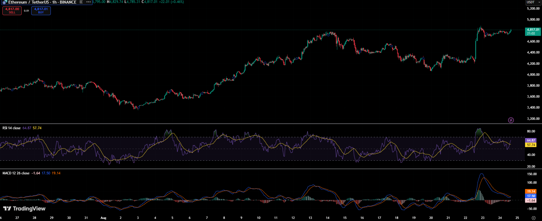
Task: Click the purple RSI value label 64.87
Action: [531, 140]
